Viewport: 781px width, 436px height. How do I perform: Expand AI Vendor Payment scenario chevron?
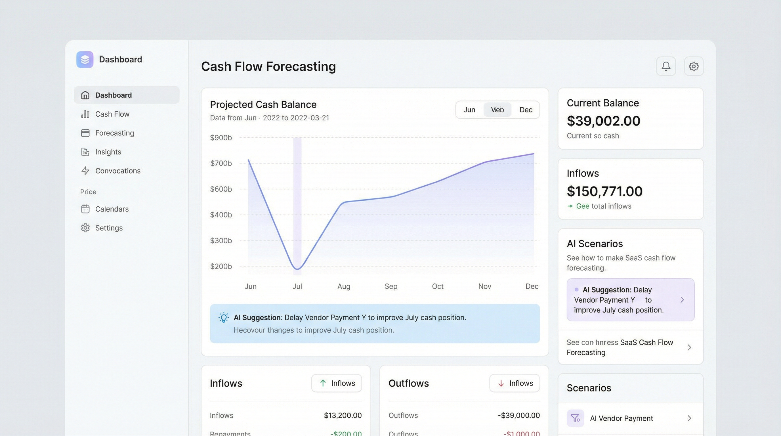pos(689,418)
